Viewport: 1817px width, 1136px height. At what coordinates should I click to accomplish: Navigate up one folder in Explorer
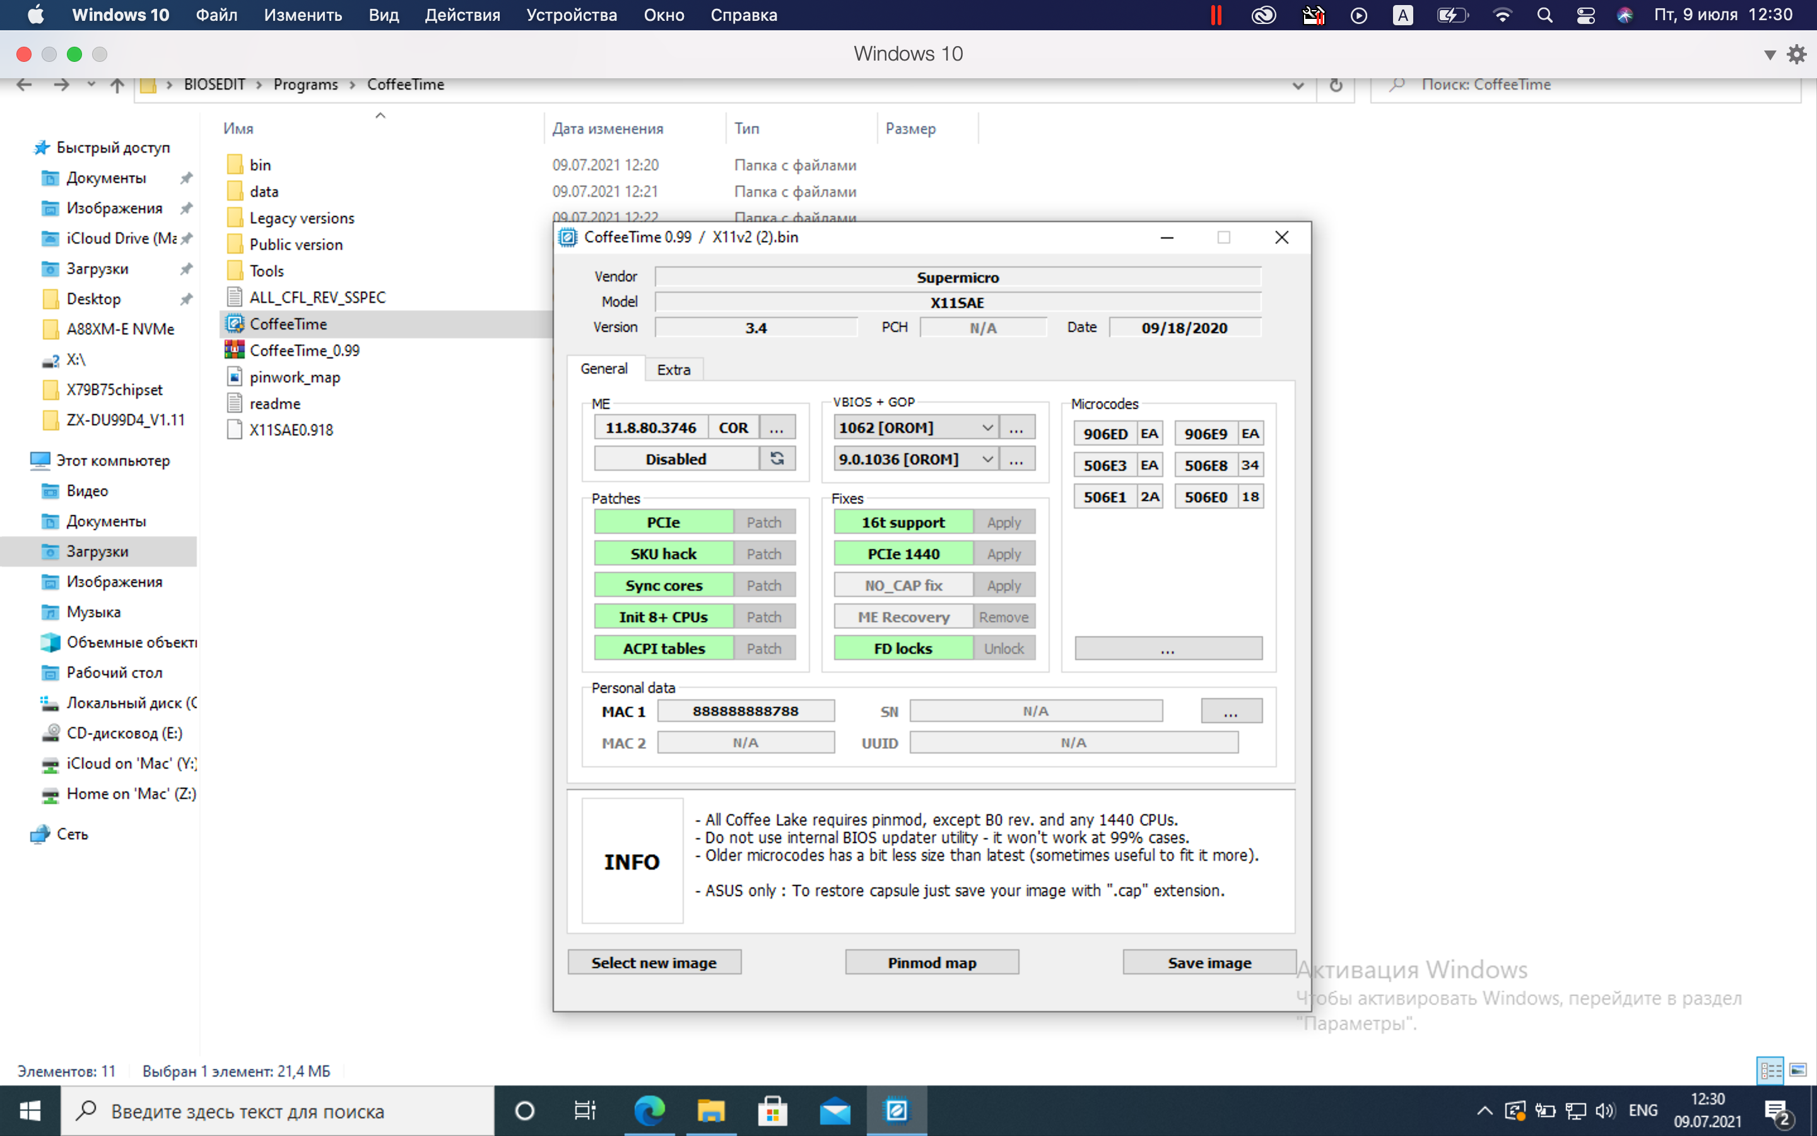117,85
